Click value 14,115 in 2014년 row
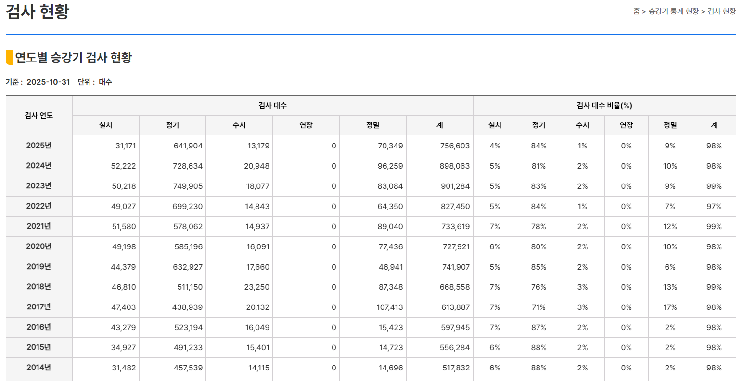The image size is (743, 381). coord(259,368)
